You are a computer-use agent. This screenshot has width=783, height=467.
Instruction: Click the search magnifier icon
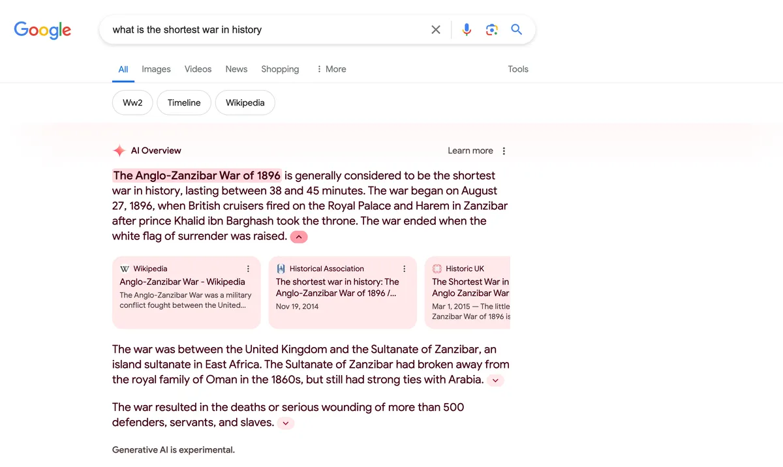[516, 29]
